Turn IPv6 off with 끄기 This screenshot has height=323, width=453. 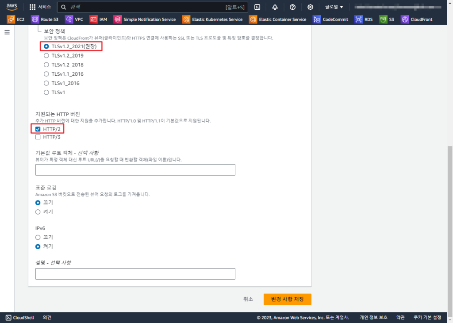(38, 238)
